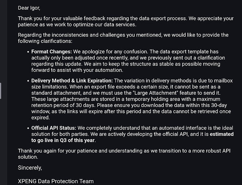Click the words 'forward to assist with your automation'
242x185 pixels.
(x=77, y=70)
